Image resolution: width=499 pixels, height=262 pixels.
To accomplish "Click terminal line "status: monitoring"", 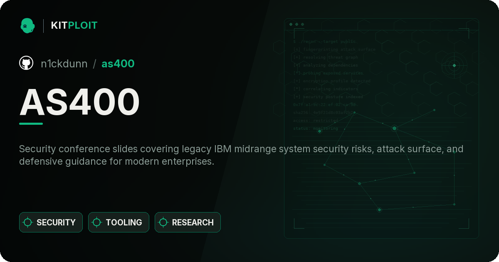I will (316, 129).
